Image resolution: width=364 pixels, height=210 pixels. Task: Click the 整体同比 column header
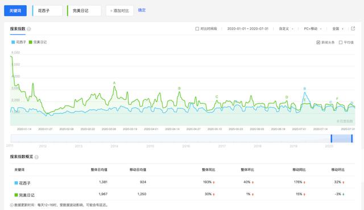point(209,170)
